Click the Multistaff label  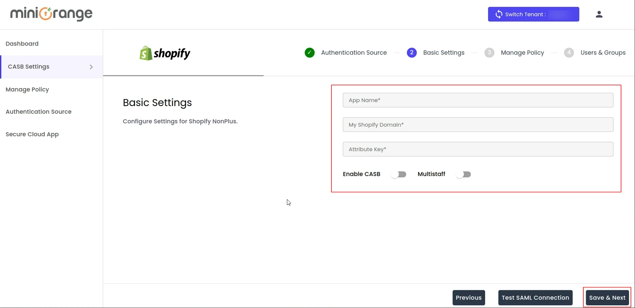click(x=431, y=174)
